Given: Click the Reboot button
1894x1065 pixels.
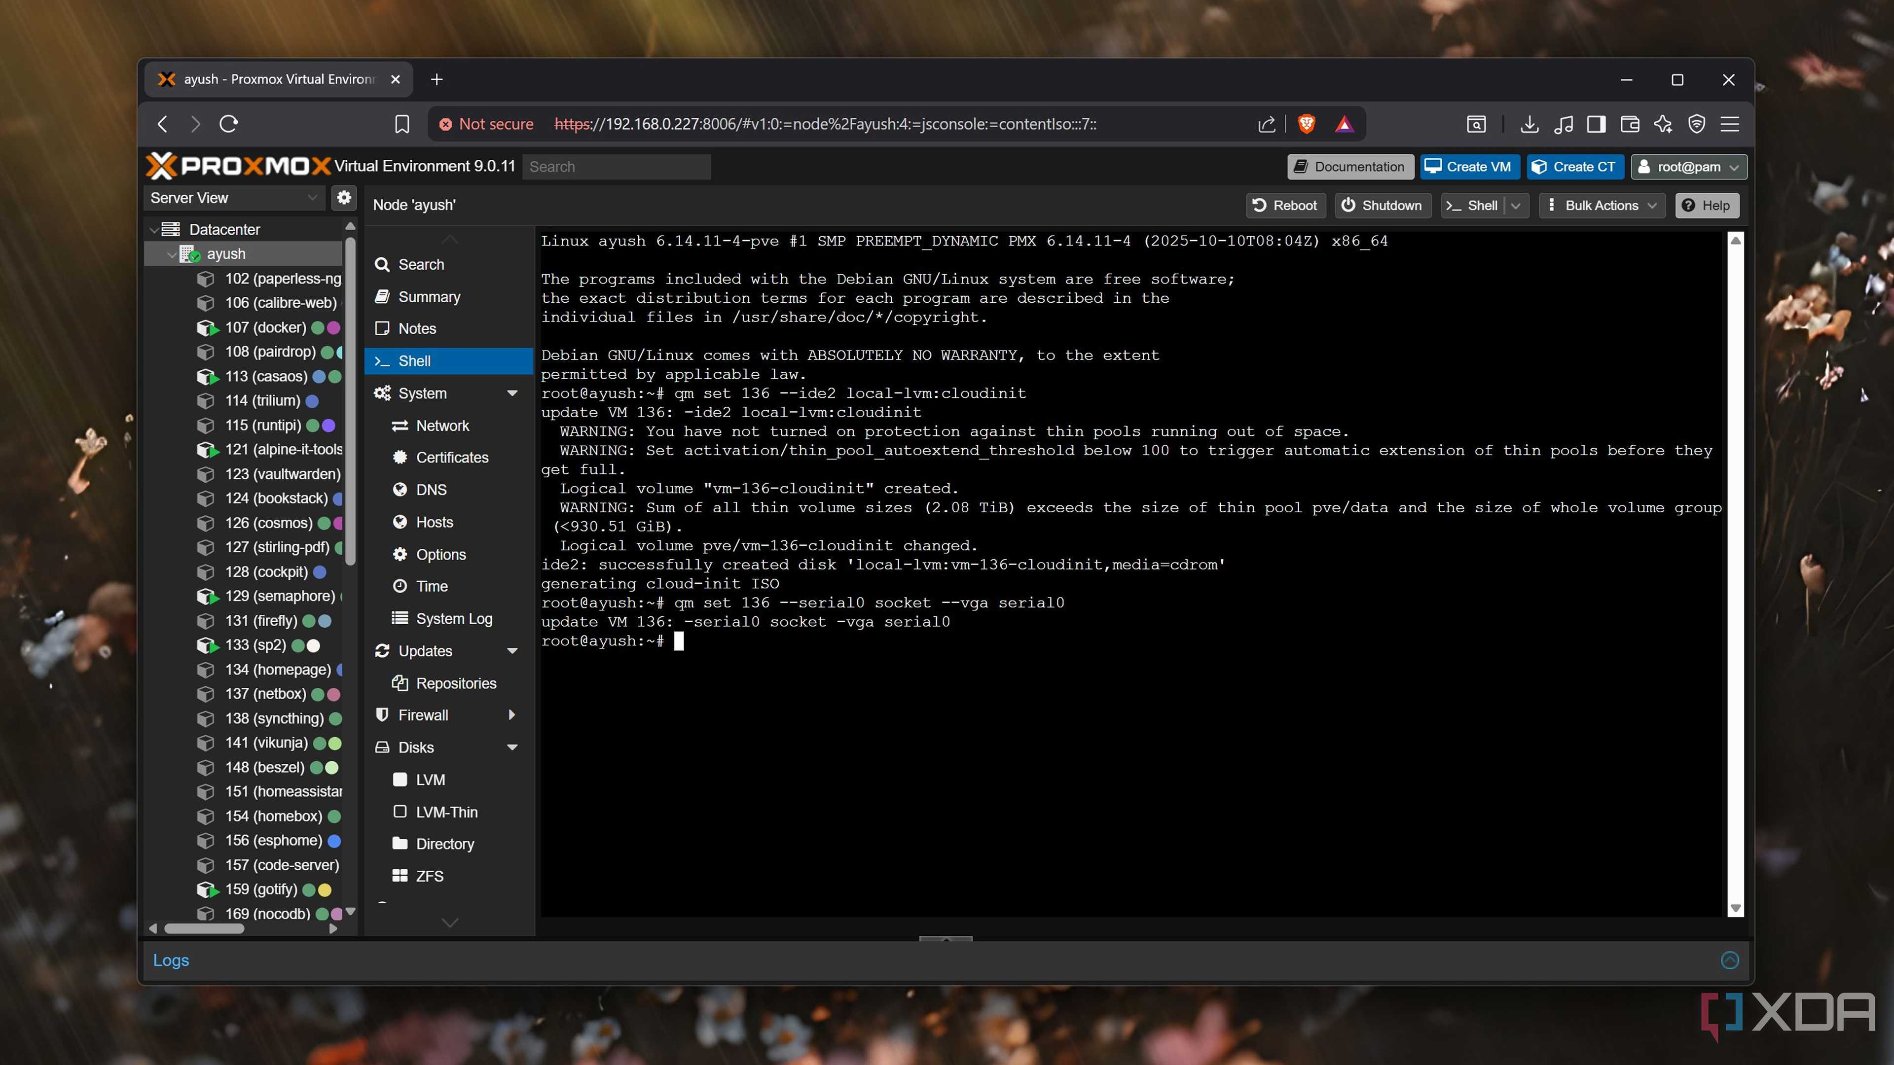Looking at the screenshot, I should pos(1285,205).
